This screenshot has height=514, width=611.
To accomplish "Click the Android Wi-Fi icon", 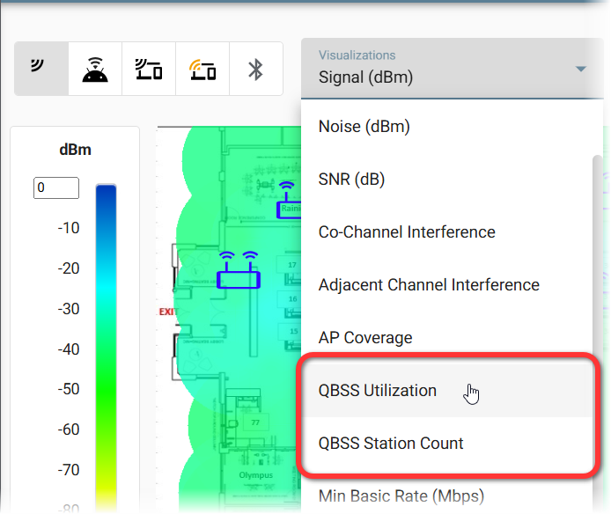I will pos(95,69).
